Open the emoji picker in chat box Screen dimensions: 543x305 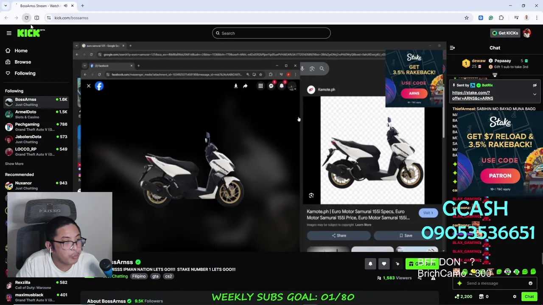(530, 283)
